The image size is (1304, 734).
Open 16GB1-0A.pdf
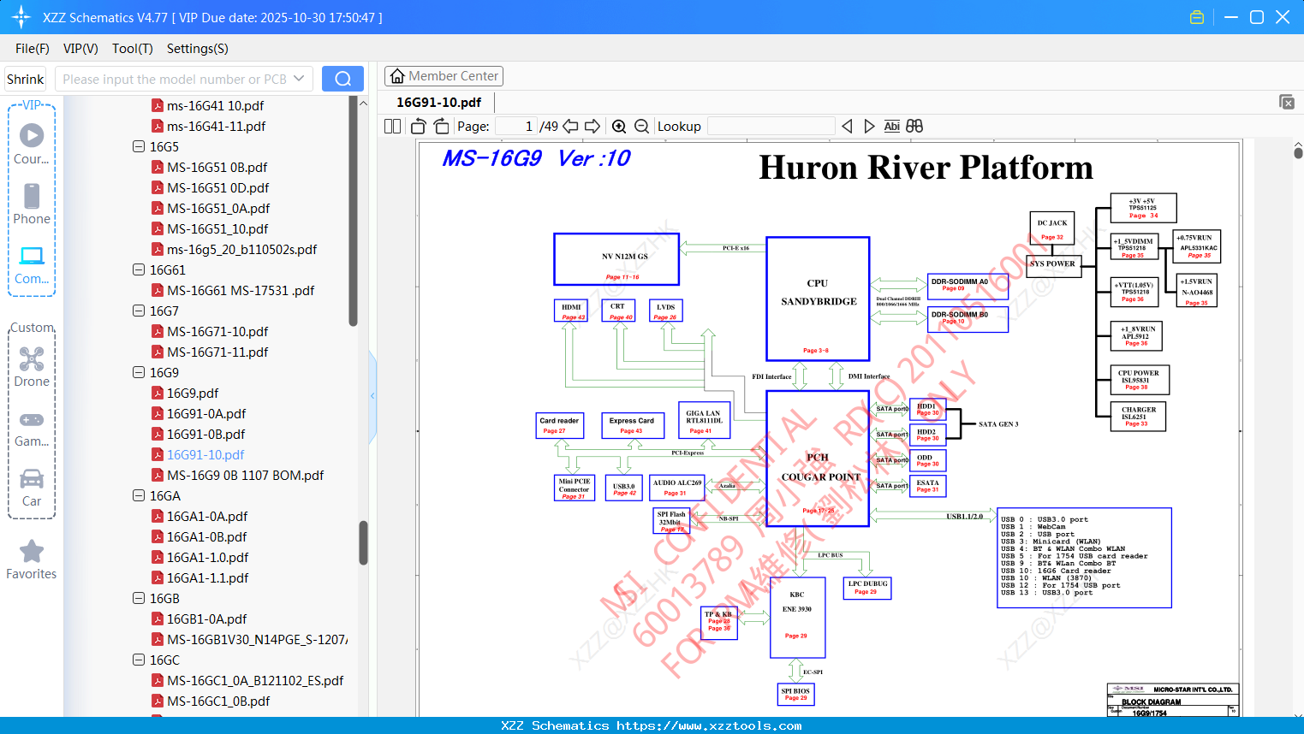[206, 619]
